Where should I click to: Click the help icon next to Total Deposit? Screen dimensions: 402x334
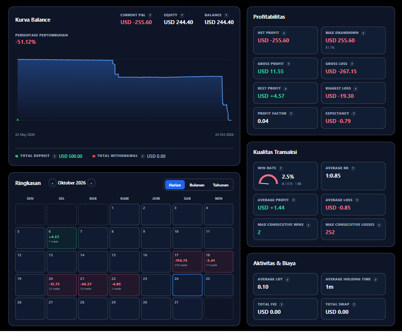point(55,156)
